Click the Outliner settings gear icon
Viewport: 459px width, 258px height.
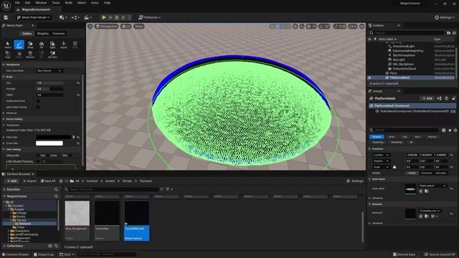[454, 33]
